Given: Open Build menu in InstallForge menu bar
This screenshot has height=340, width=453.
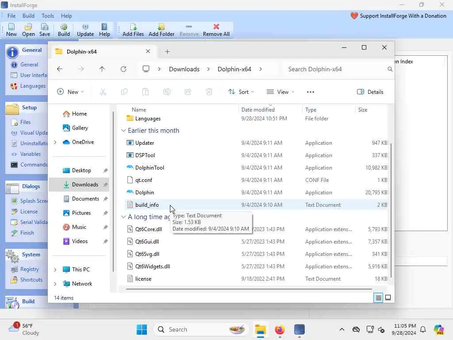Looking at the screenshot, I should 28,16.
